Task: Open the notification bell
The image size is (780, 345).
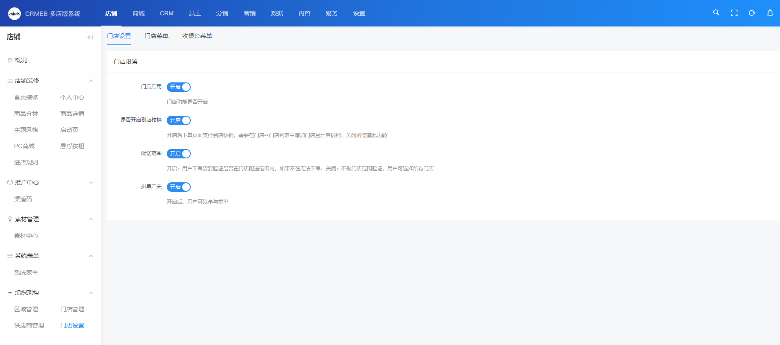Action: pyautogui.click(x=770, y=13)
